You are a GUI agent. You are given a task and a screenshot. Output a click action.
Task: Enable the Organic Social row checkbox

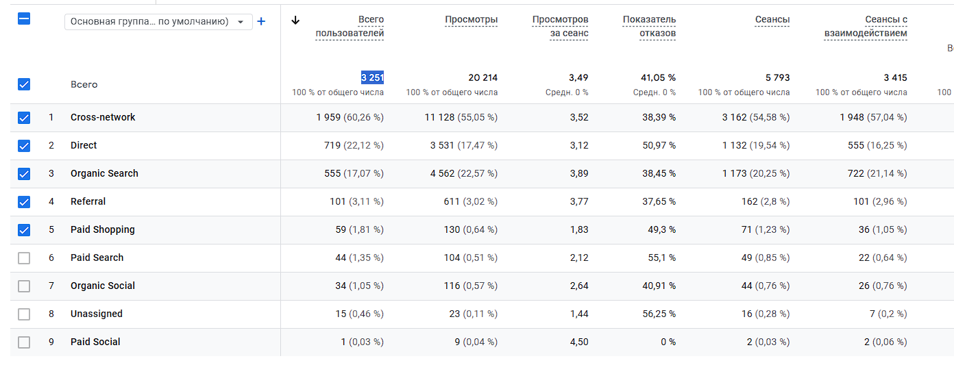[24, 286]
